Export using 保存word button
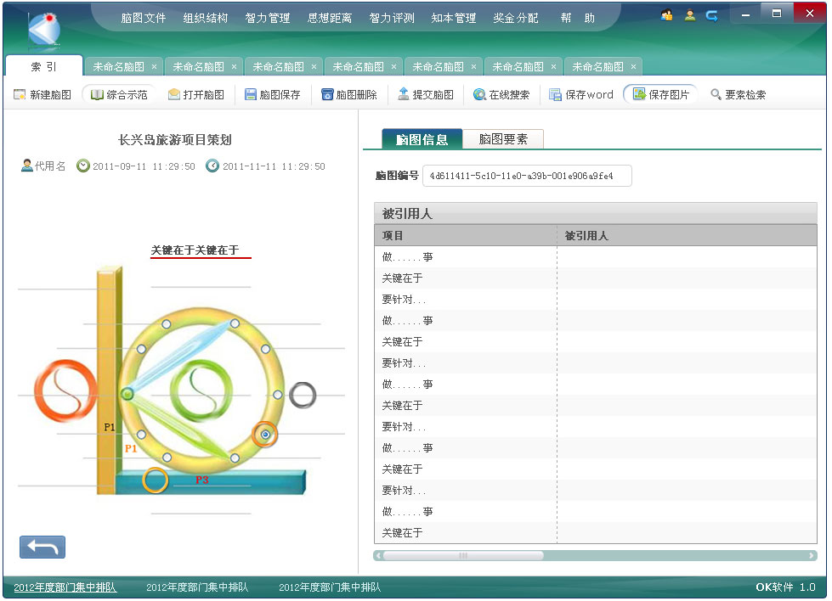The width and height of the screenshot is (832, 601). coord(581,94)
